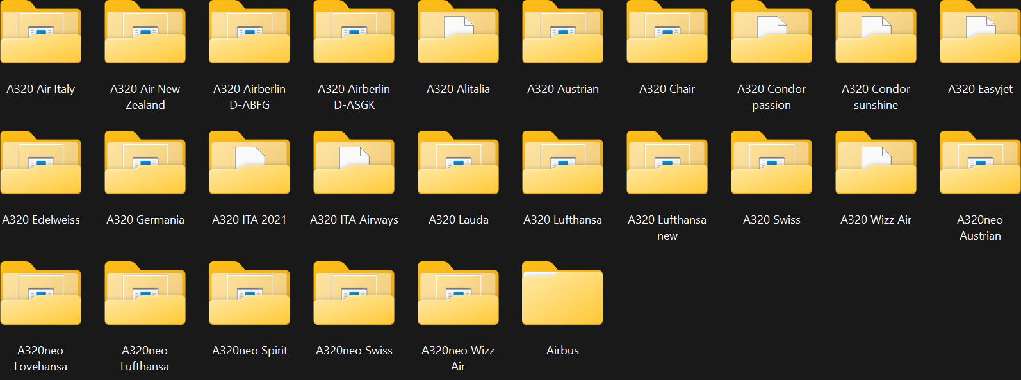Click the A320neo Swiss folder icon
Image resolution: width=1021 pixels, height=380 pixels.
[x=354, y=293]
